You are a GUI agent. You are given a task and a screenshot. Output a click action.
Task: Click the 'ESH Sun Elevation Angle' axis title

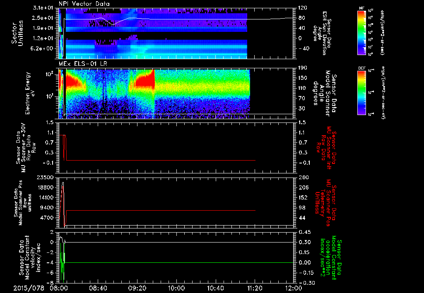[322, 33]
